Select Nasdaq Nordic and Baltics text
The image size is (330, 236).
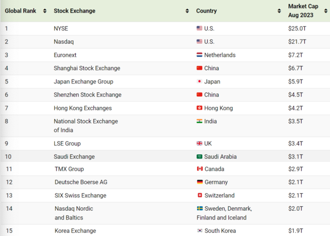(74, 213)
